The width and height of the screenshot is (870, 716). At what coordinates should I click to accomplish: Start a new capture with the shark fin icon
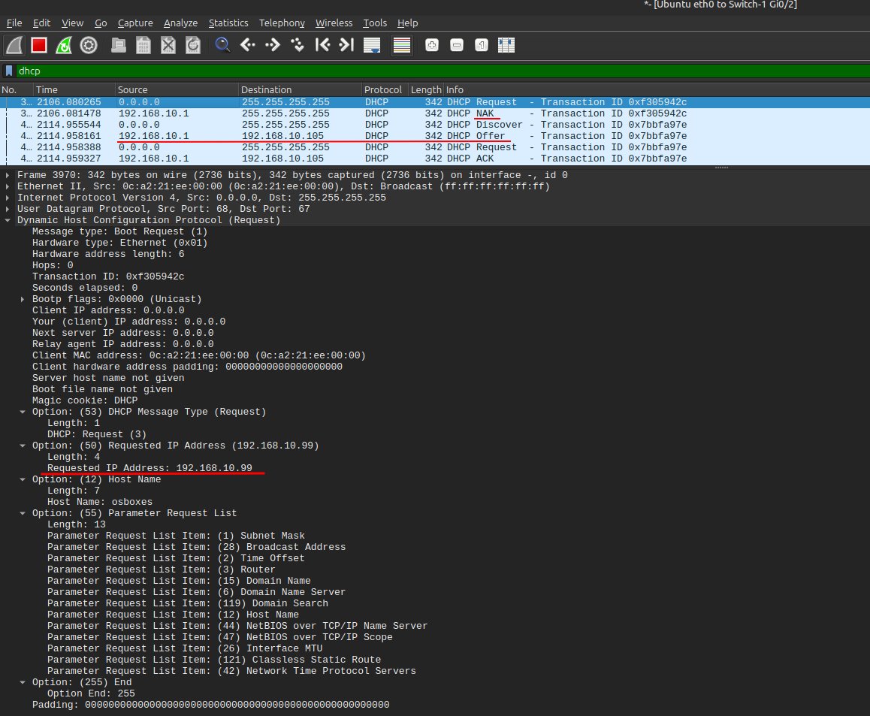coord(14,45)
